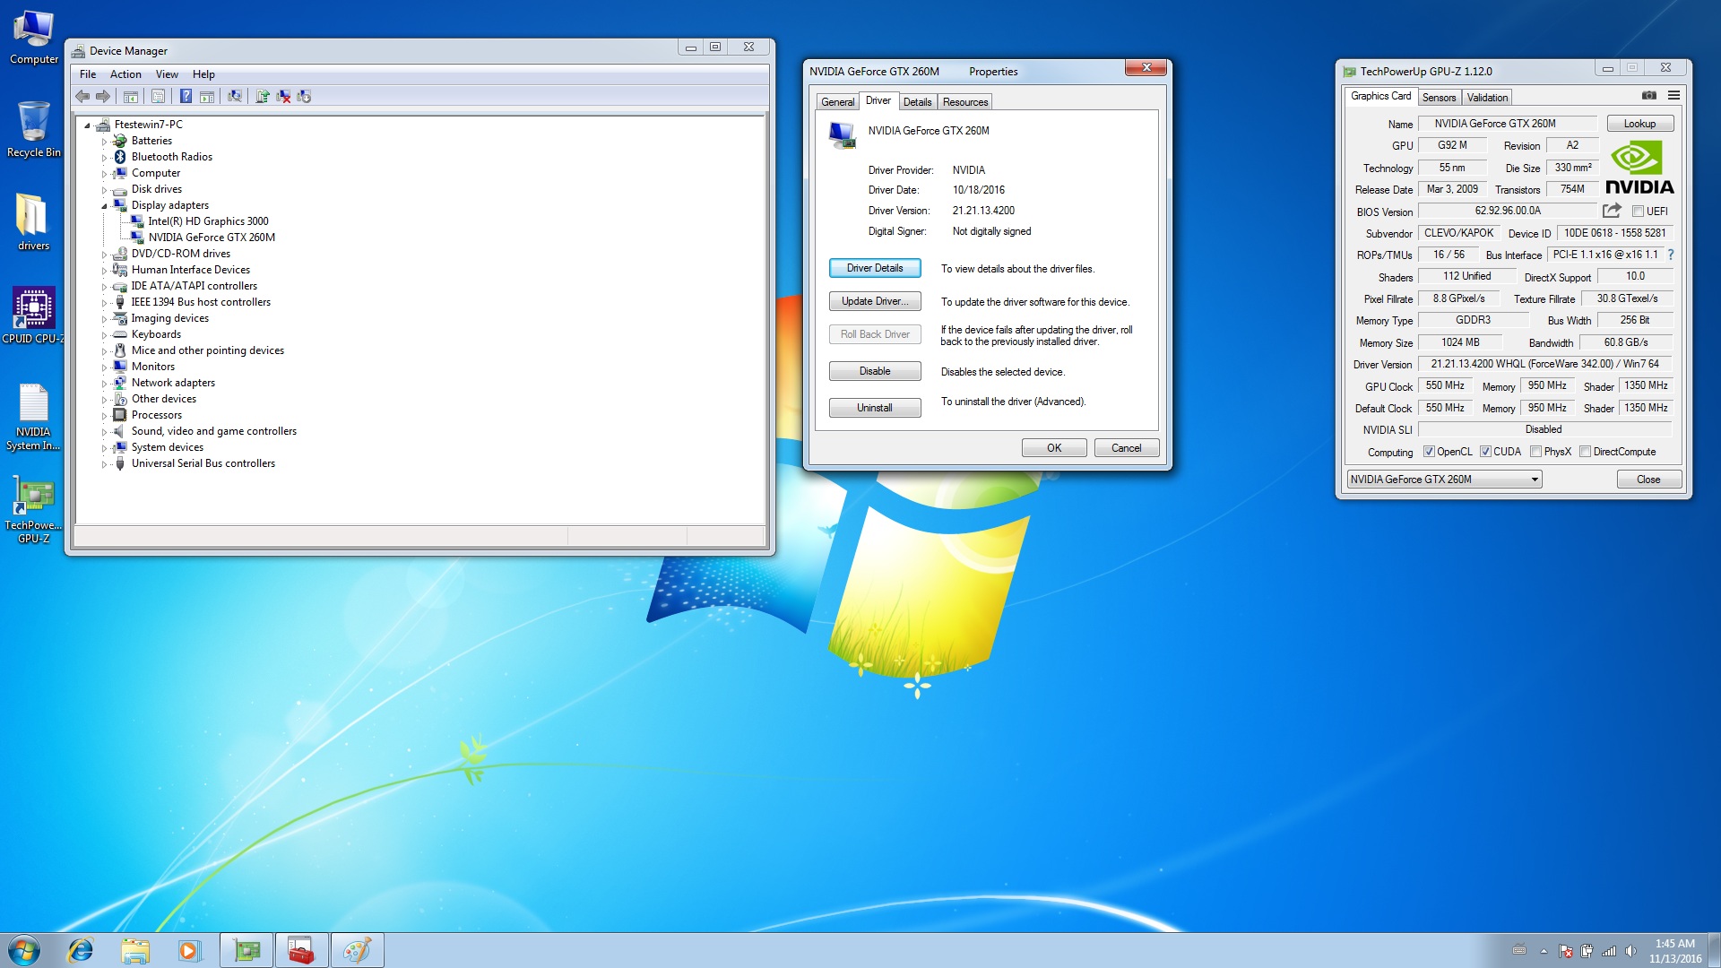Click the Driver Details button
This screenshot has height=968, width=1721.
[x=875, y=268]
